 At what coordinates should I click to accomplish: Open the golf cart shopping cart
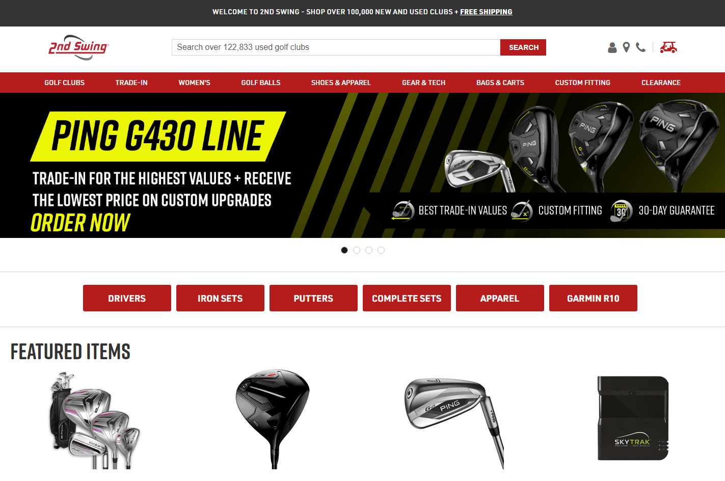[x=668, y=47]
